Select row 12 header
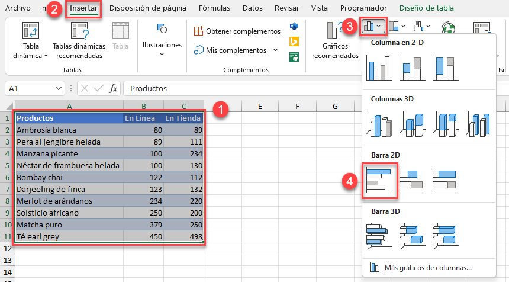509x282 pixels. click(8, 249)
